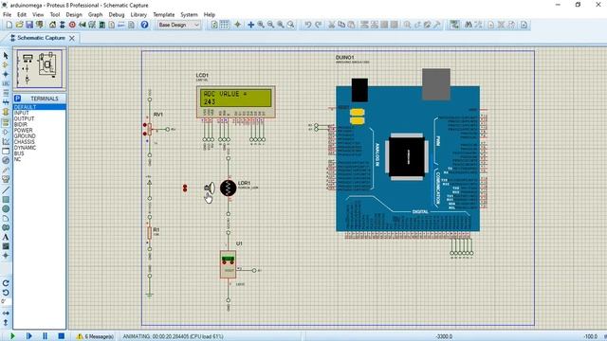Click the LCD1 display component
This screenshot has width=607, height=341.
[x=236, y=101]
